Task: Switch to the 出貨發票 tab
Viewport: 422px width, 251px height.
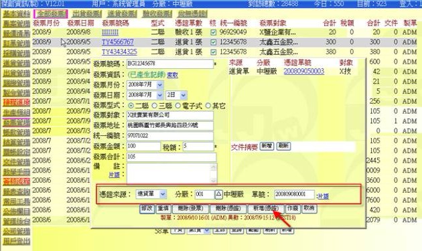Action: point(86,13)
